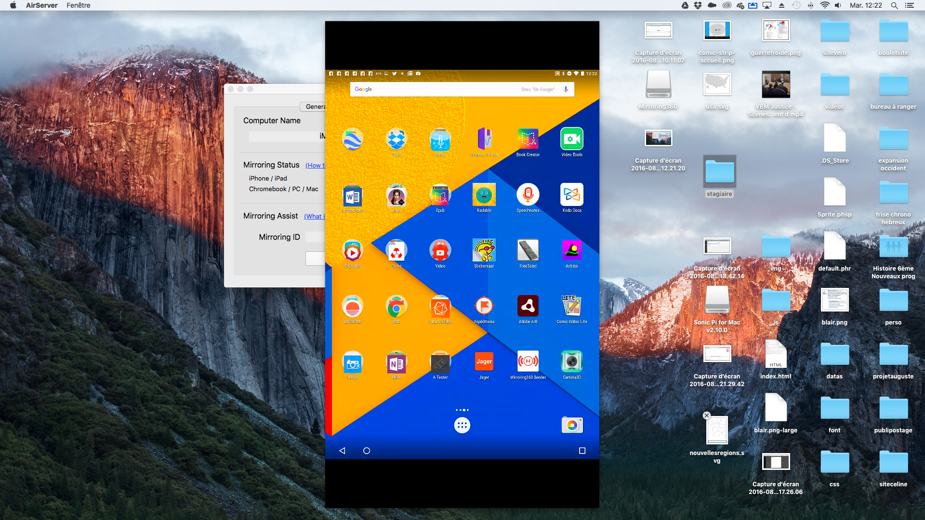Open Artisto app
This screenshot has height=520, width=925.
[x=571, y=251]
